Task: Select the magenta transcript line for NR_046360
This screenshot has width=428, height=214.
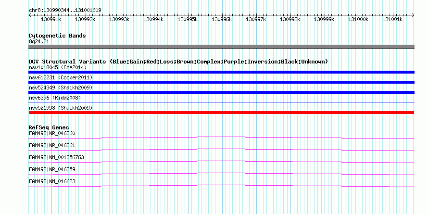Action: point(221,138)
